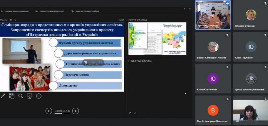Decrease the notes text size
This screenshot has width=268, height=126.
point(135,113)
